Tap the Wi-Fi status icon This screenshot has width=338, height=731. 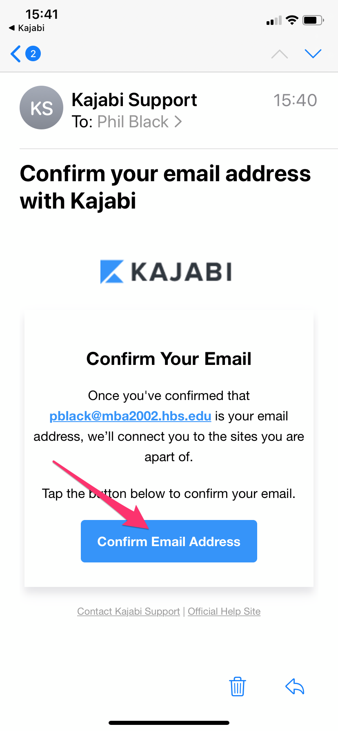(292, 20)
